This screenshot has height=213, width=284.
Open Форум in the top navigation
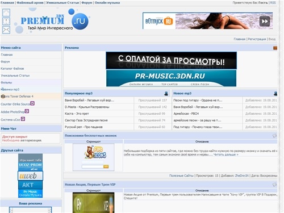point(87,3)
